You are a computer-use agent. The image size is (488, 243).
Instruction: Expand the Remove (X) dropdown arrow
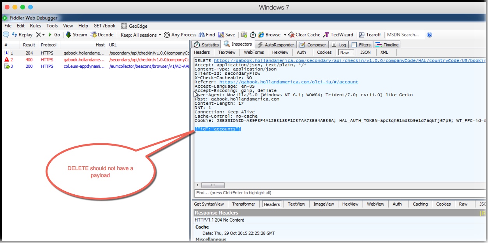43,35
